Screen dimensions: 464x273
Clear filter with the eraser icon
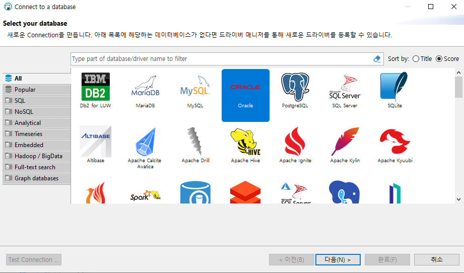click(377, 59)
